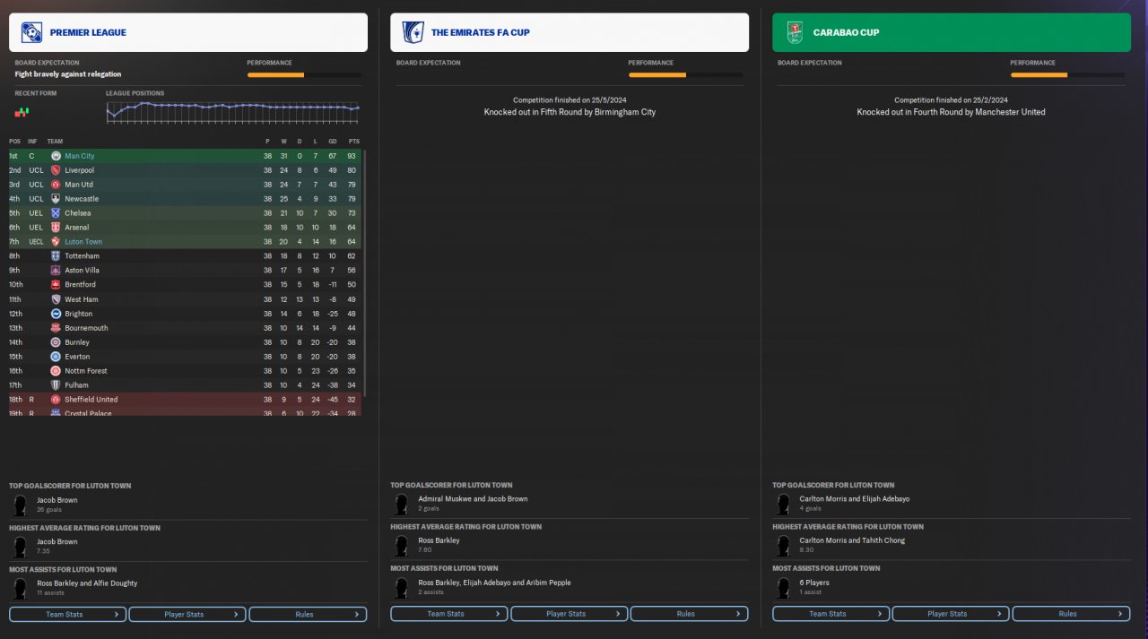The image size is (1148, 639).
Task: Click West Ham club badge
Action: [x=56, y=299]
